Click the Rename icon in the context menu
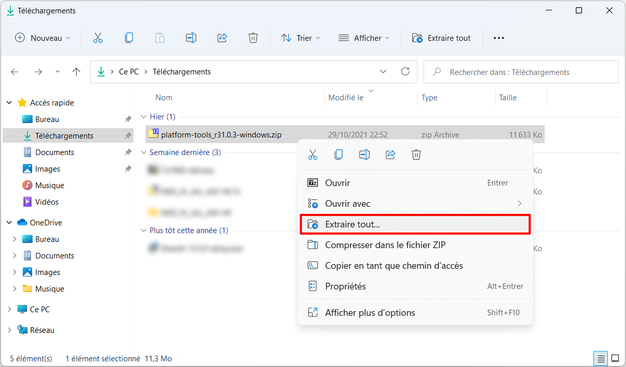 [x=365, y=154]
